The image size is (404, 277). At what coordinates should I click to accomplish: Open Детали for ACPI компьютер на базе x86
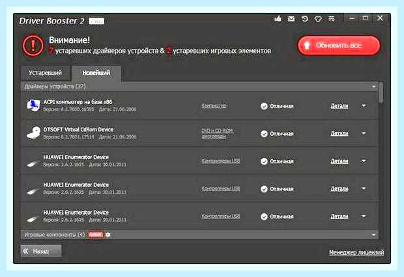339,106
